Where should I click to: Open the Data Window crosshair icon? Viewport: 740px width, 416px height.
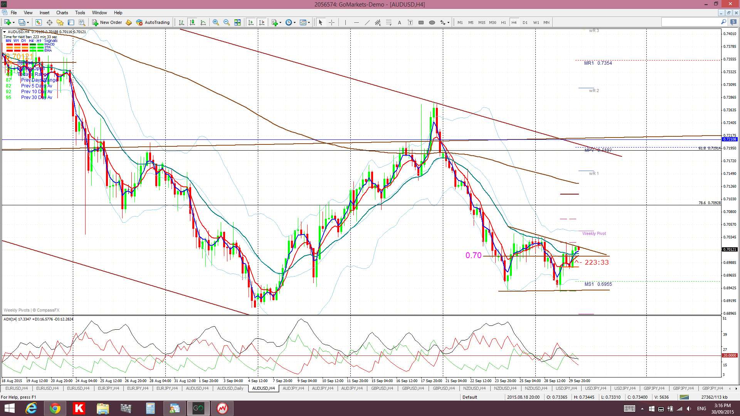click(x=49, y=22)
